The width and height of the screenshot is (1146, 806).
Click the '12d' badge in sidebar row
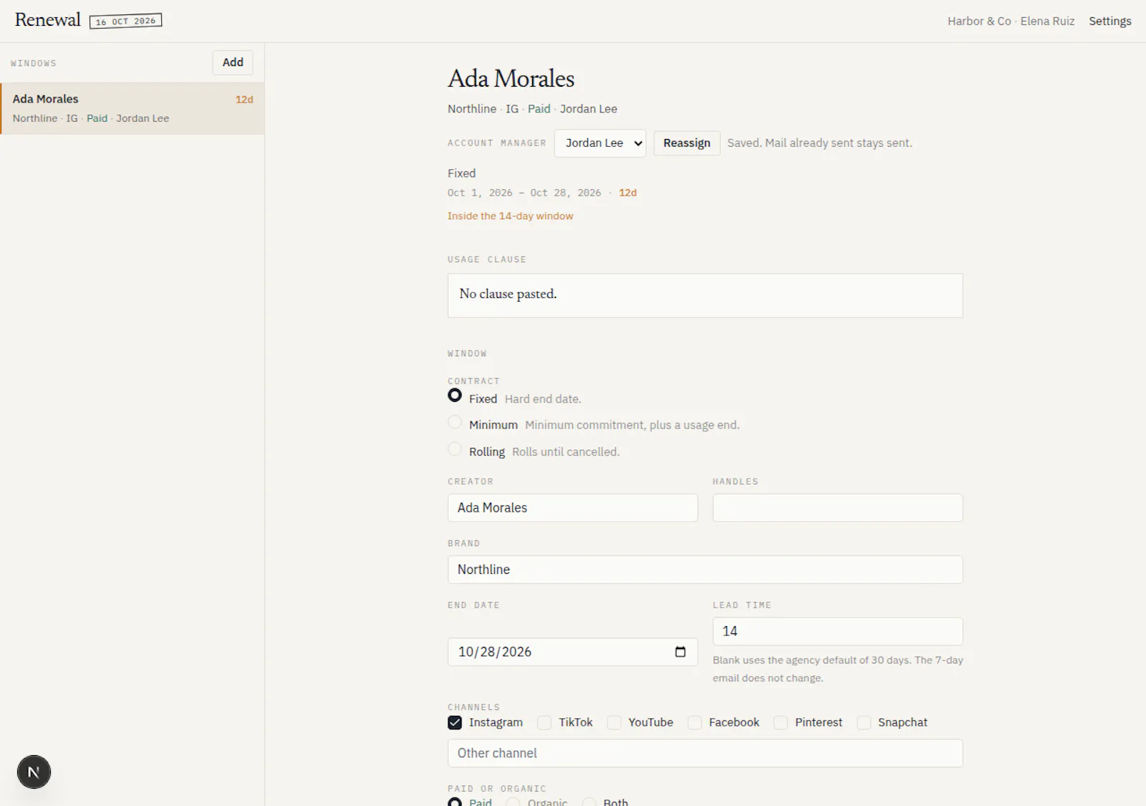(x=244, y=100)
